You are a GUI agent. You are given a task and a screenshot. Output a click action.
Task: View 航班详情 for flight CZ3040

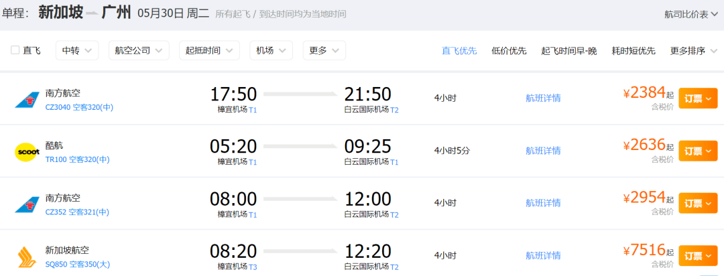click(543, 98)
